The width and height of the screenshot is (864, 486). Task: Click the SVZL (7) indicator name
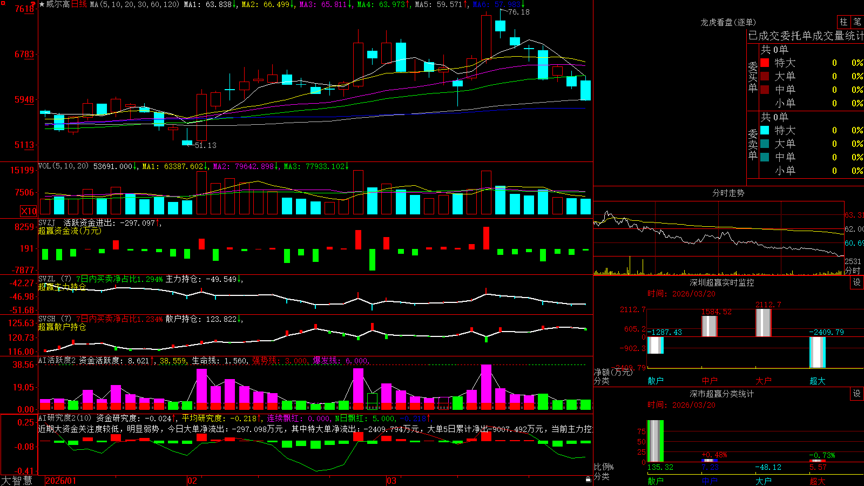click(55, 279)
